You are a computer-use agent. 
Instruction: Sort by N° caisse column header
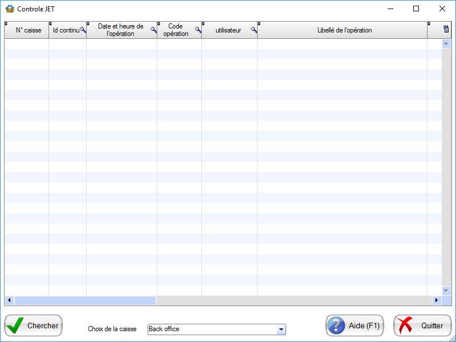(x=28, y=30)
